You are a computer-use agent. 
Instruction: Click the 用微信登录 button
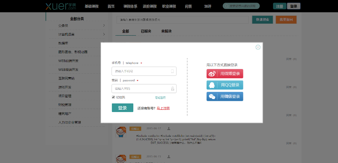pos(225,97)
